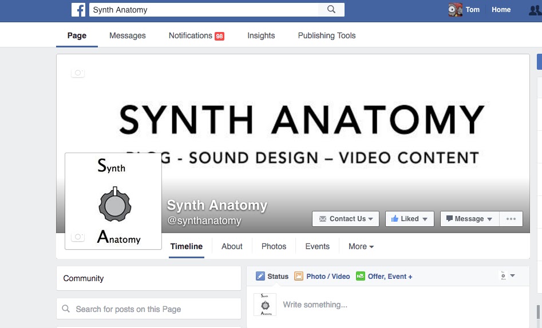Open Tom's profile name link
Screen dimensions: 542x328
473,10
